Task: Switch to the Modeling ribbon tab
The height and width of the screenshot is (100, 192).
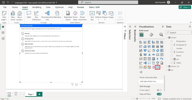Action: [x=37, y=7]
